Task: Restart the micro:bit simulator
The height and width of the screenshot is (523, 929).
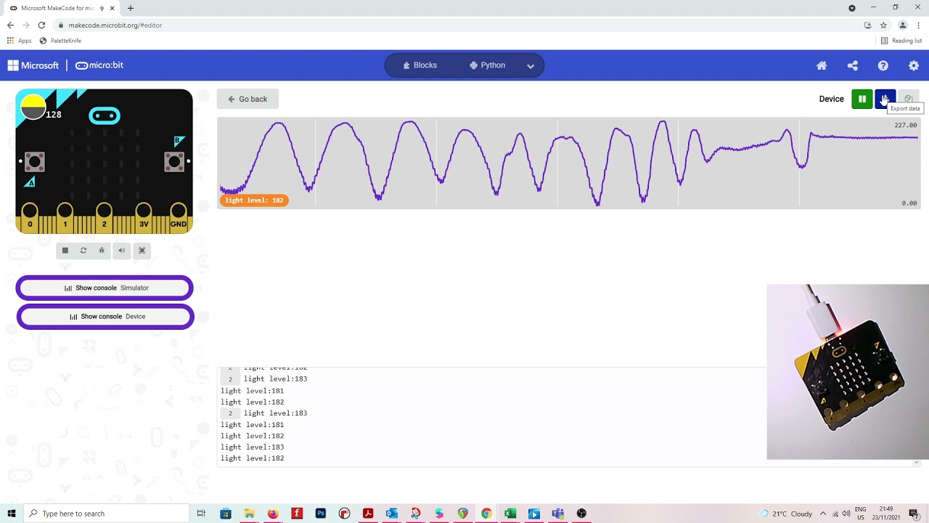Action: point(83,251)
